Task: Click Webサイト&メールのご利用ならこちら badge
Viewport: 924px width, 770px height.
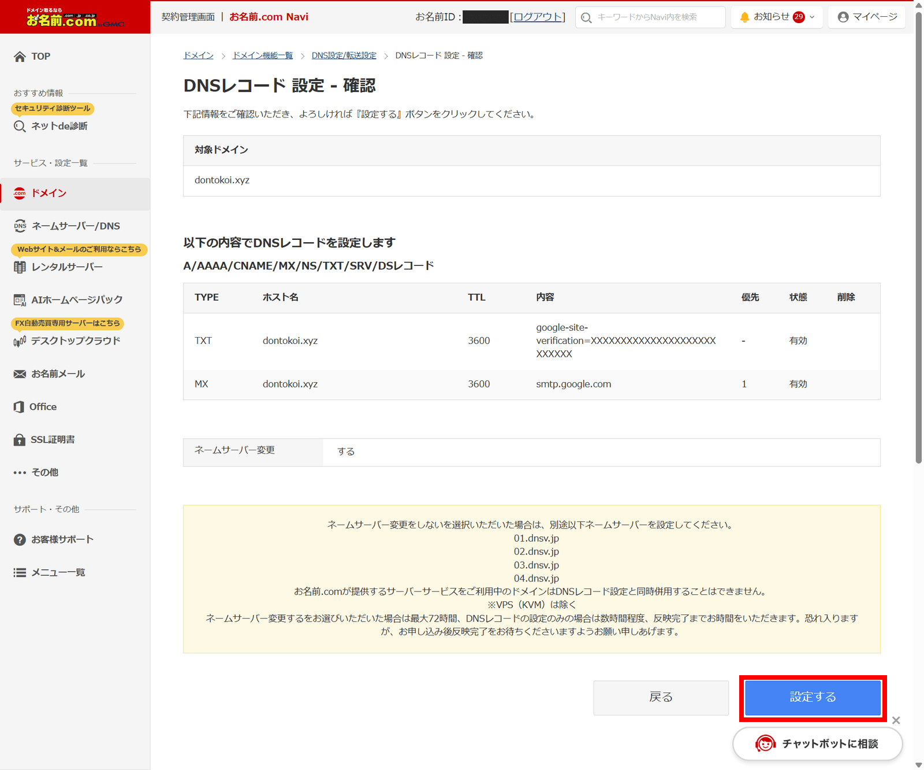Action: (79, 249)
